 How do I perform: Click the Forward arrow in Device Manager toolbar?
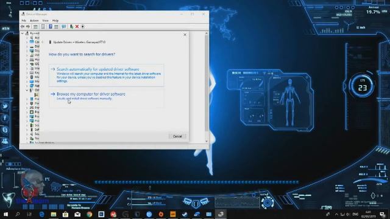pyautogui.click(x=28, y=27)
